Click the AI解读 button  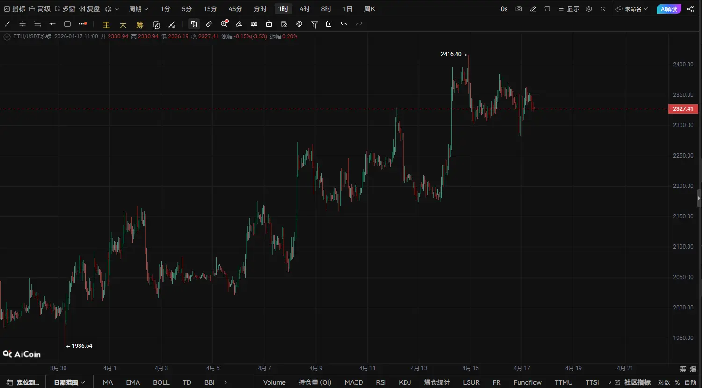(669, 9)
